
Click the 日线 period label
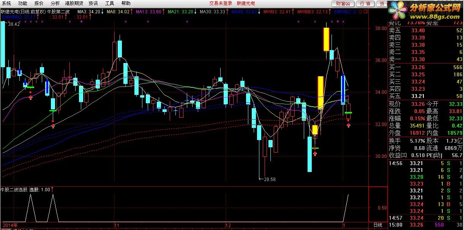[378, 225]
